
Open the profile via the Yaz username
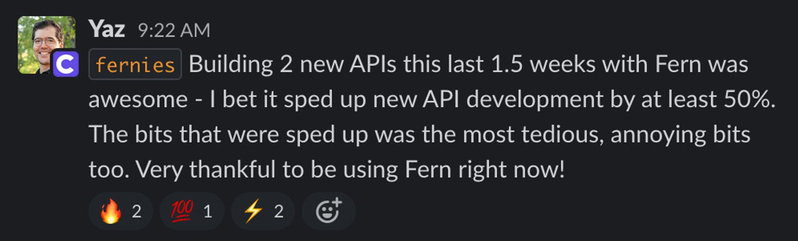107,29
